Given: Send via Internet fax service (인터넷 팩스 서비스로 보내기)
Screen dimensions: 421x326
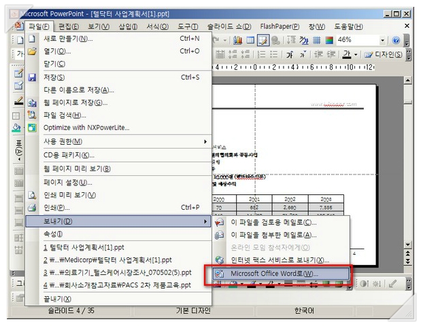Looking at the screenshot, I should (281, 260).
